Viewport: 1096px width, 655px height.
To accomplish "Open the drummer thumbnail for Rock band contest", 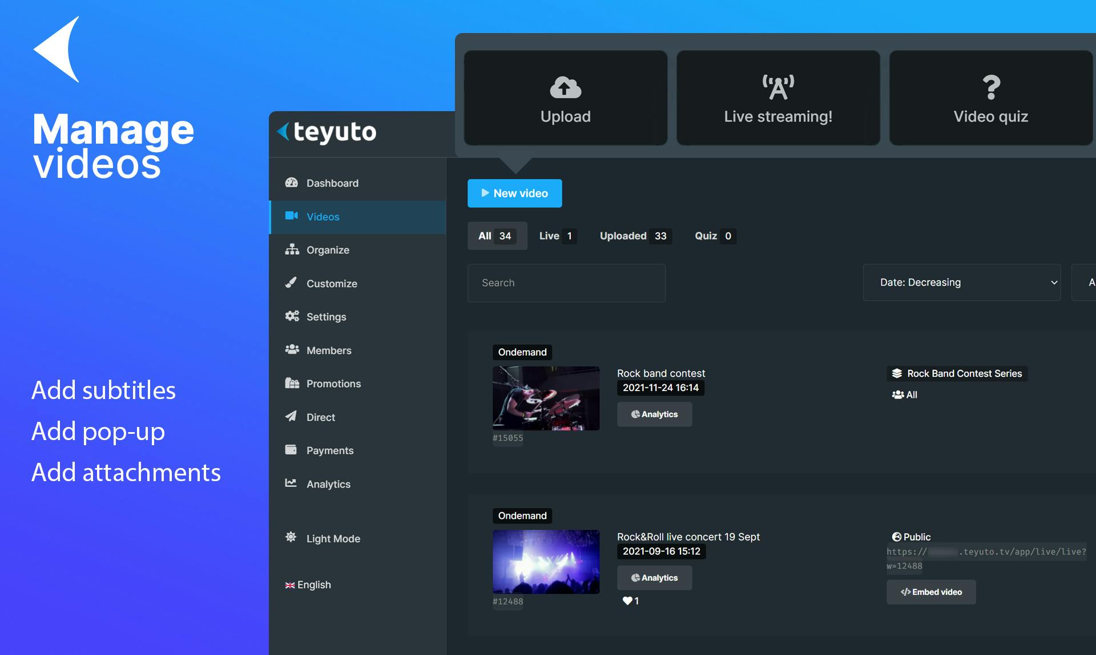I will click(546, 398).
